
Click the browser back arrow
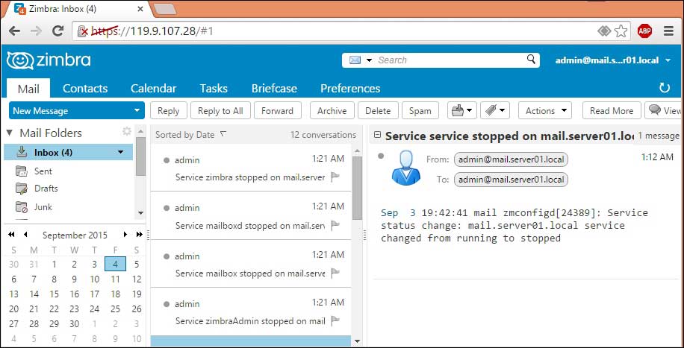click(14, 31)
